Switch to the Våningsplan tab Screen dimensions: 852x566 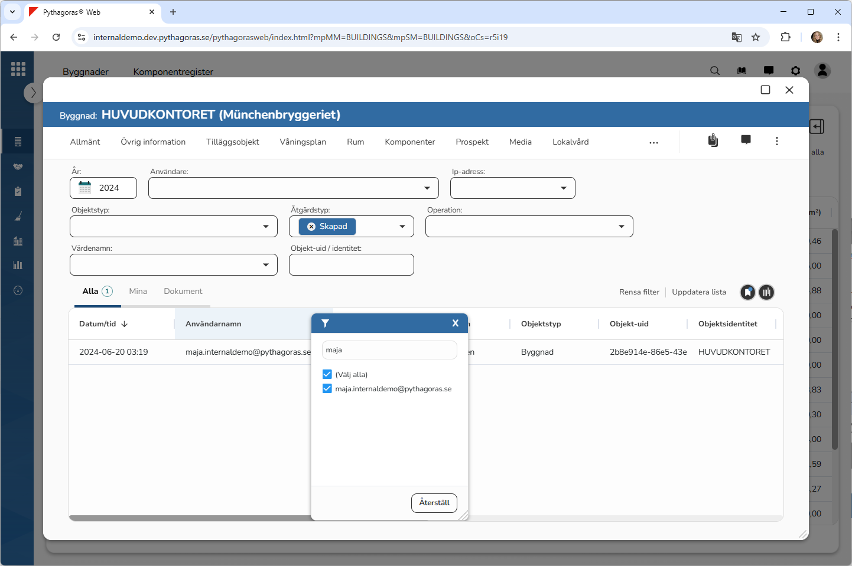click(x=303, y=142)
